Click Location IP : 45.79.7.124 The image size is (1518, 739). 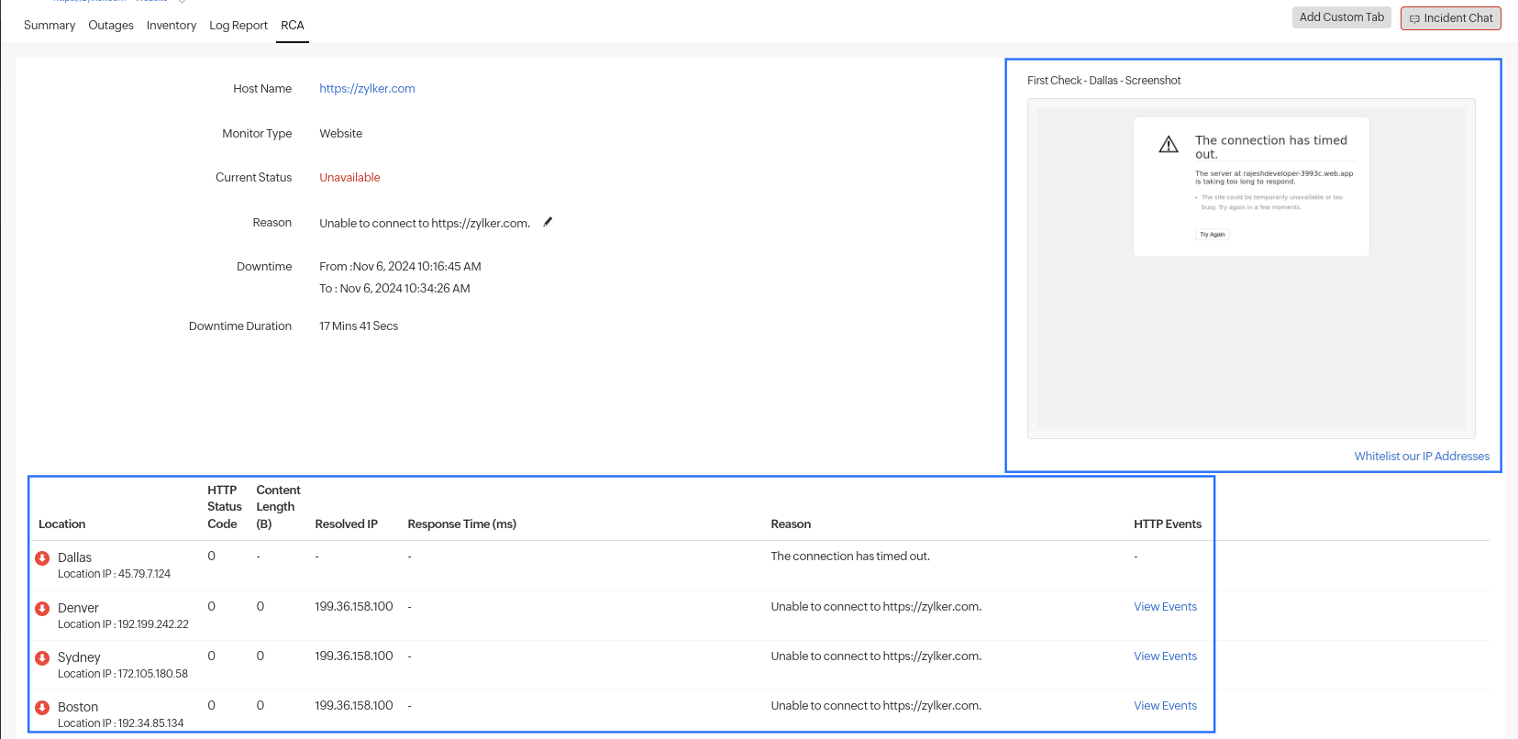(114, 574)
